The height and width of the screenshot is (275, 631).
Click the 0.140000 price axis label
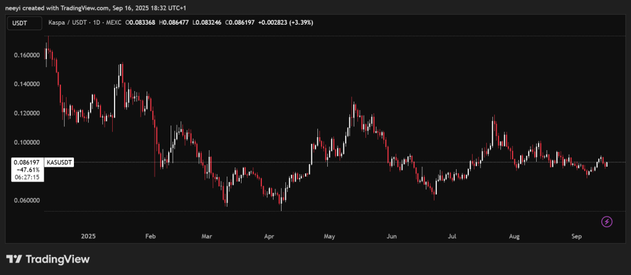point(26,84)
